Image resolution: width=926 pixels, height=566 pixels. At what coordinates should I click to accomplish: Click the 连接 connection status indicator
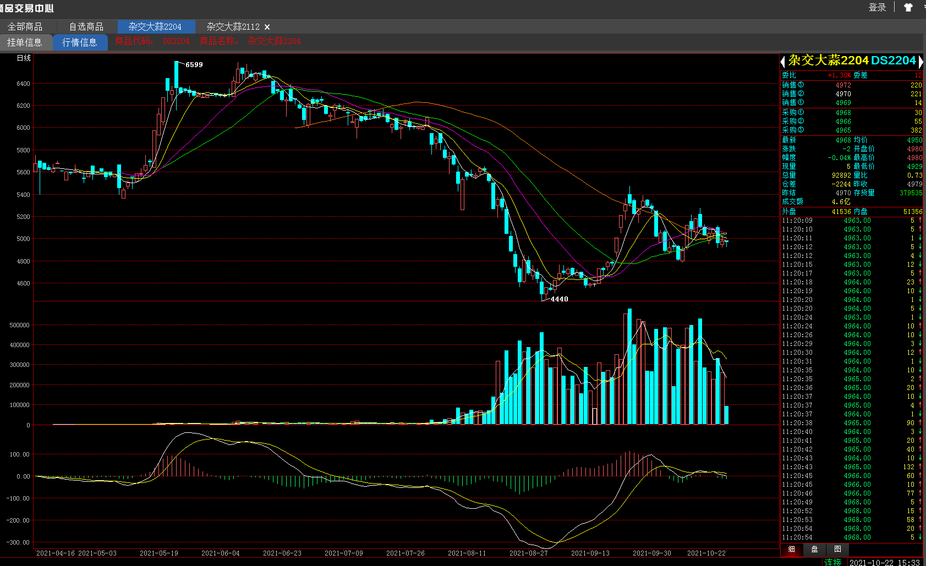pyautogui.click(x=833, y=562)
